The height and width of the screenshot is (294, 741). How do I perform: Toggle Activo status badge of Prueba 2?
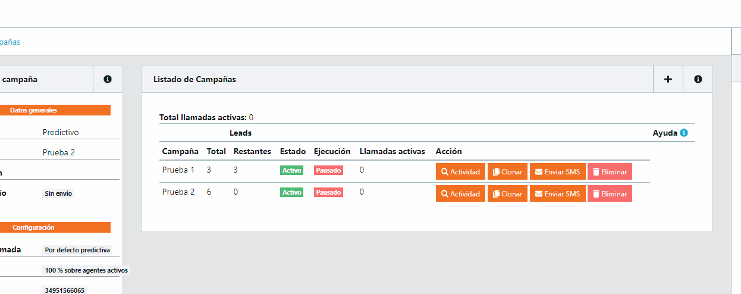tap(291, 192)
